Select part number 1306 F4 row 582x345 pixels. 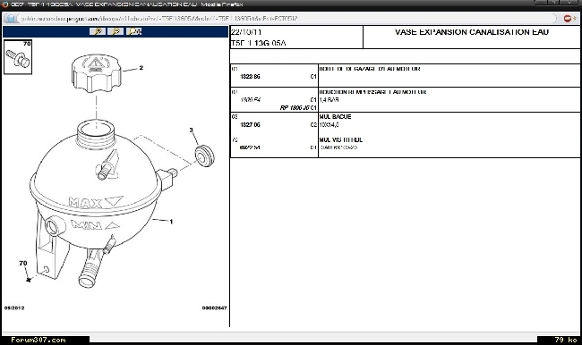(250, 100)
